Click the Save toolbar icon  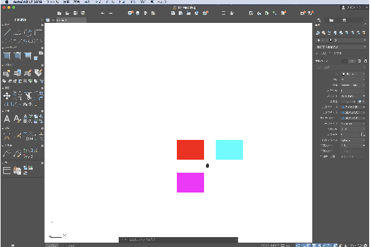click(x=75, y=13)
